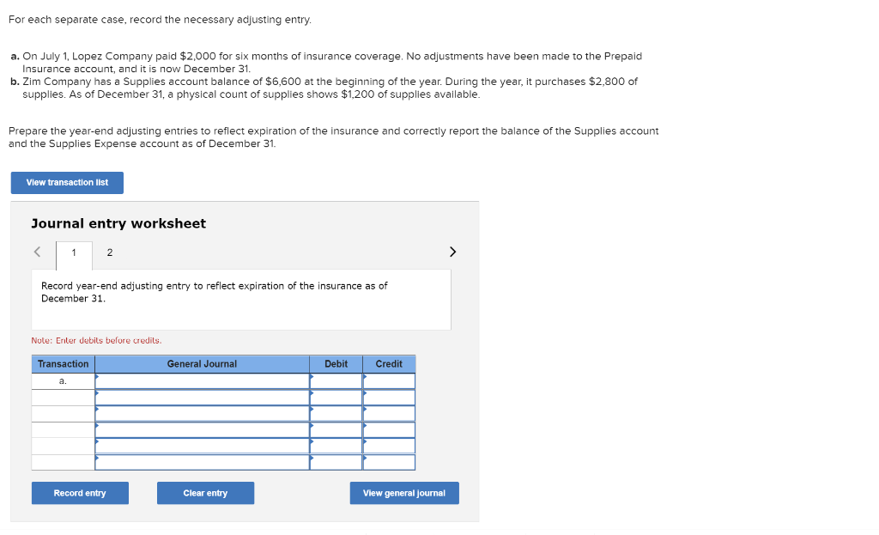
Task: Click the right chevron for next entry
Action: (x=452, y=251)
